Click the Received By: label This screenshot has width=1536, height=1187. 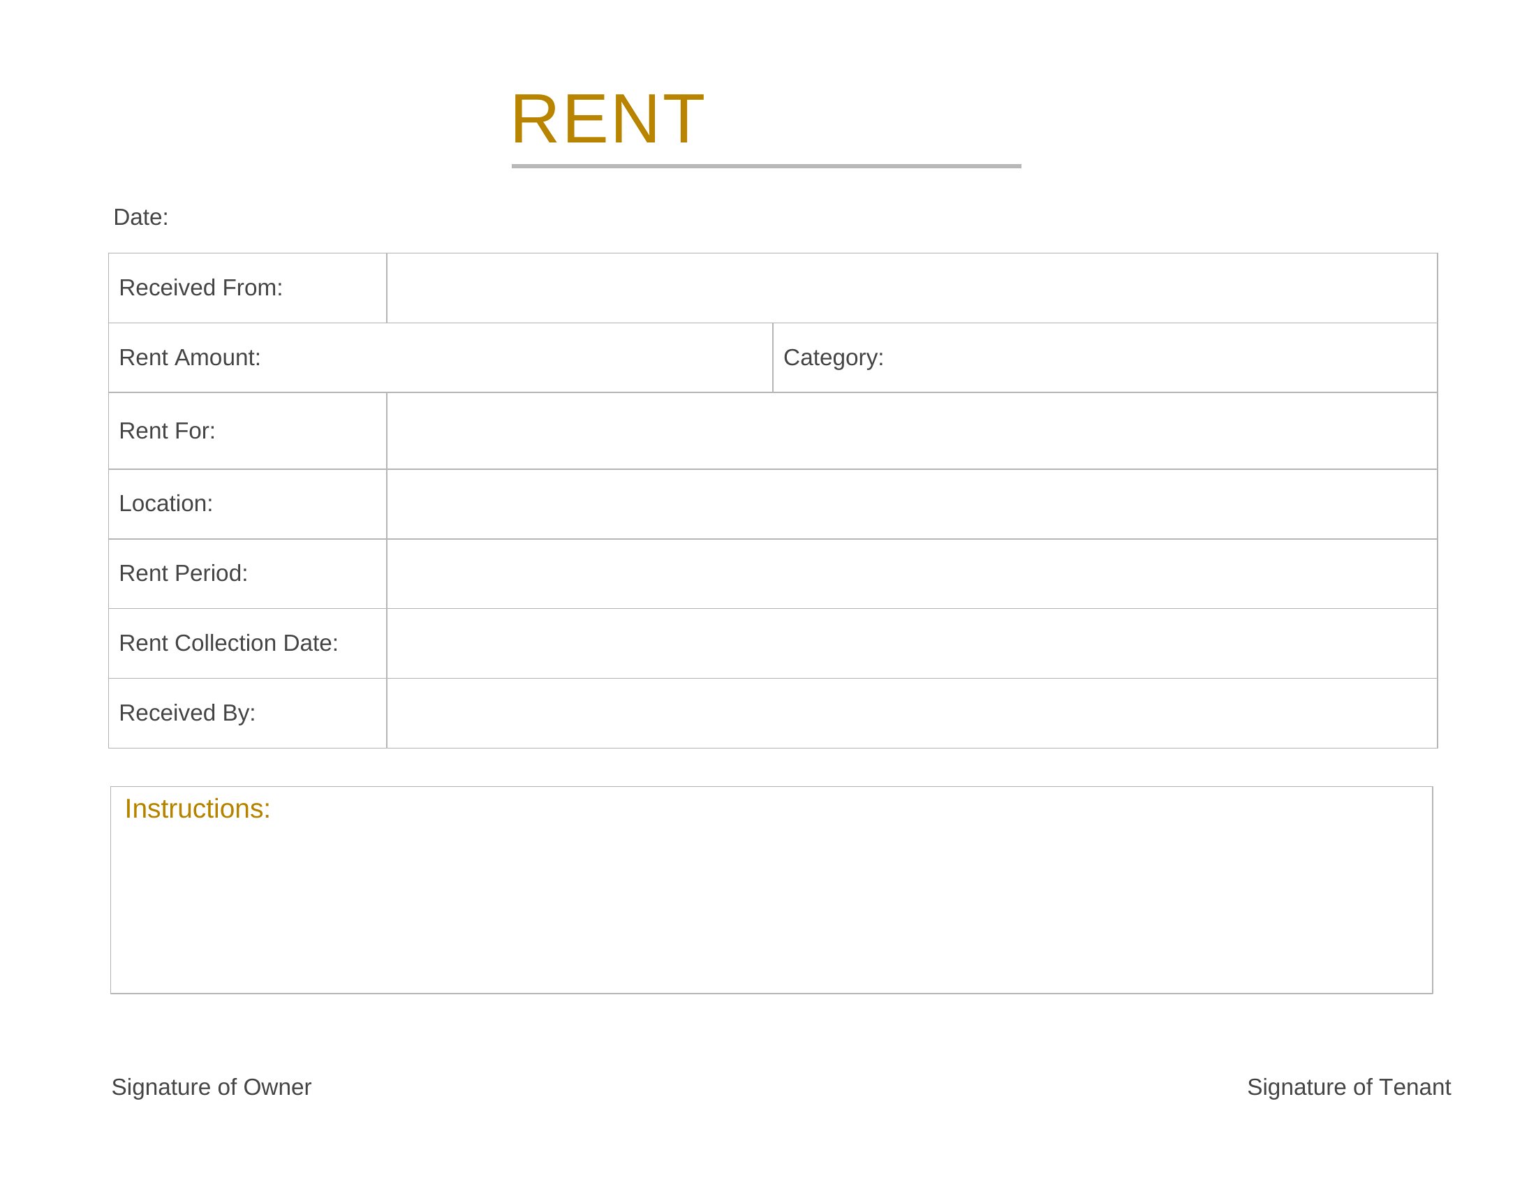(x=187, y=713)
